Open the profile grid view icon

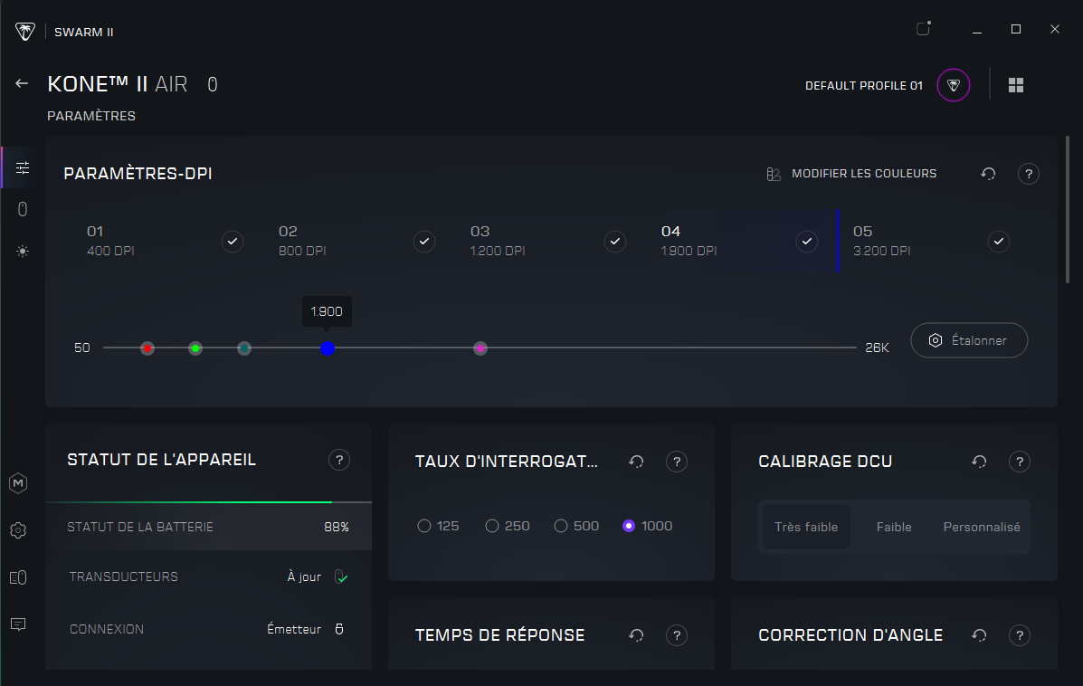click(x=1016, y=84)
